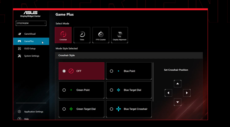The image size is (230, 127).
Task: Select the Green Point radio button
Action: [64, 90]
